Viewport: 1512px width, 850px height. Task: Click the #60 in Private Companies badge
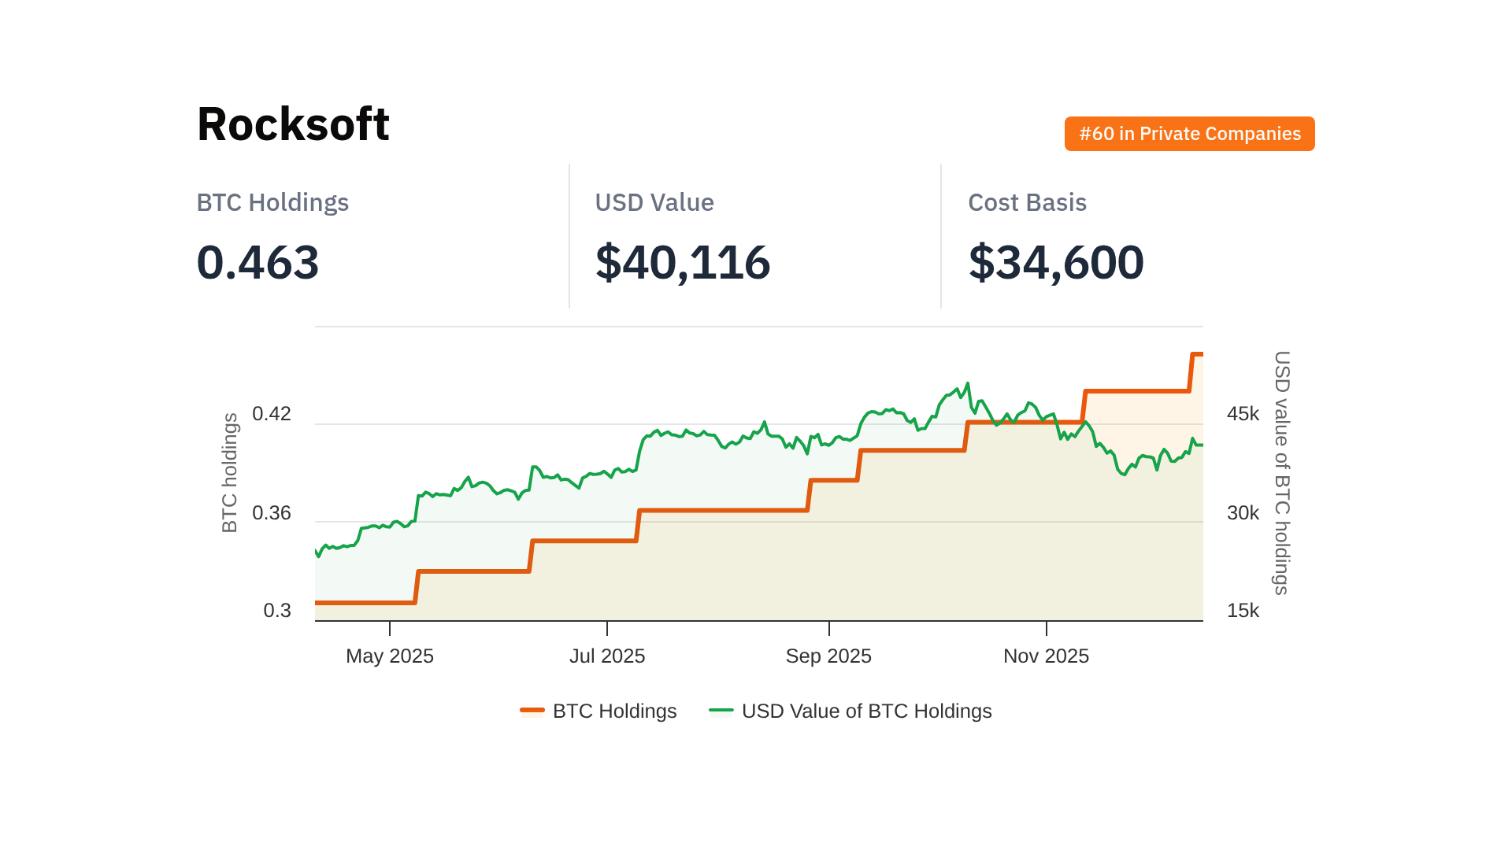tap(1189, 134)
